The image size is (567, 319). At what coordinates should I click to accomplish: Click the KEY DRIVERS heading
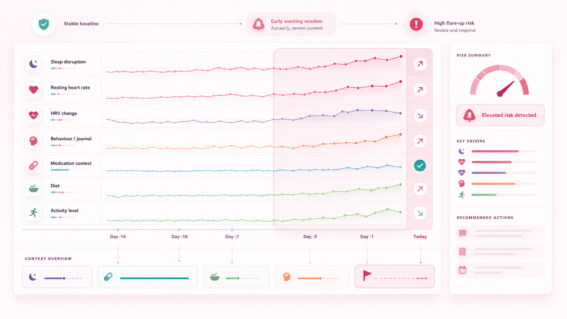pos(471,141)
